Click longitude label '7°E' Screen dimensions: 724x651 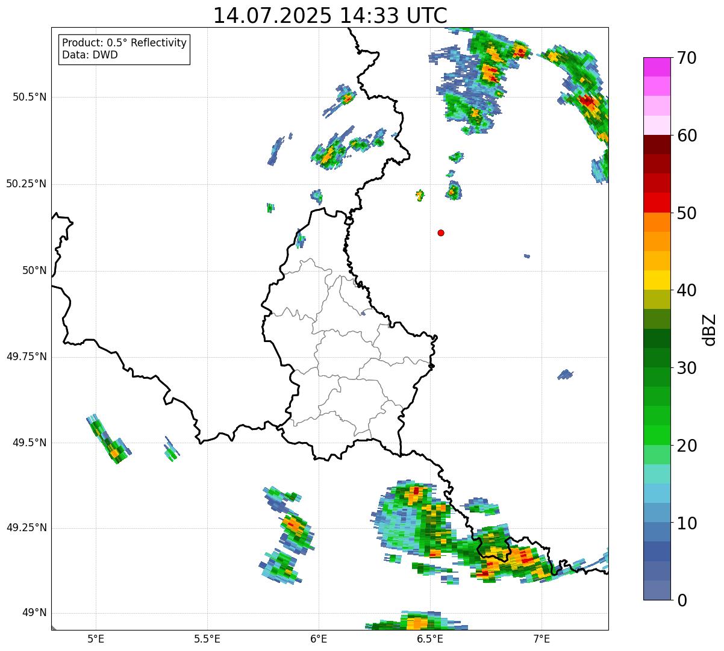coord(541,638)
